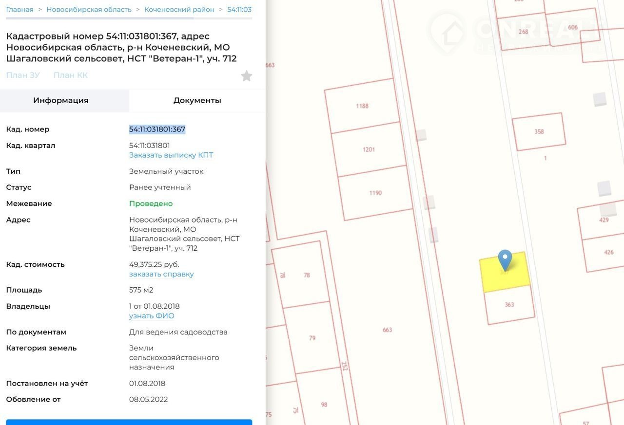Open the План ЗУ link

point(23,75)
